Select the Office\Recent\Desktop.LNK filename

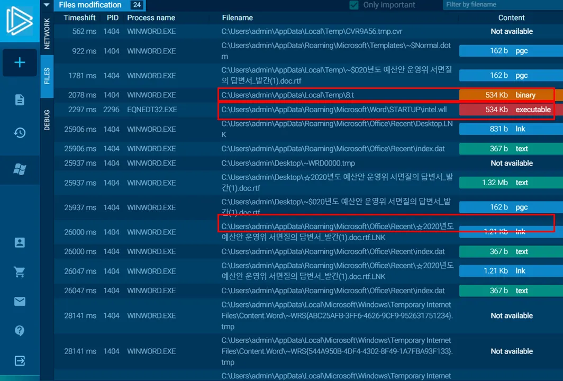tap(337, 129)
